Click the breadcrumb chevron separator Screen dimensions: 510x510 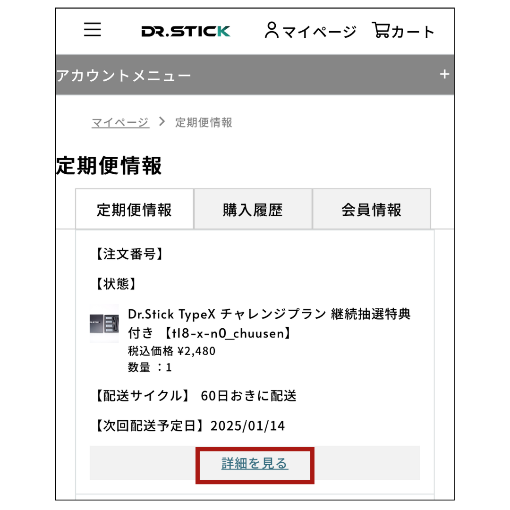[x=162, y=122]
